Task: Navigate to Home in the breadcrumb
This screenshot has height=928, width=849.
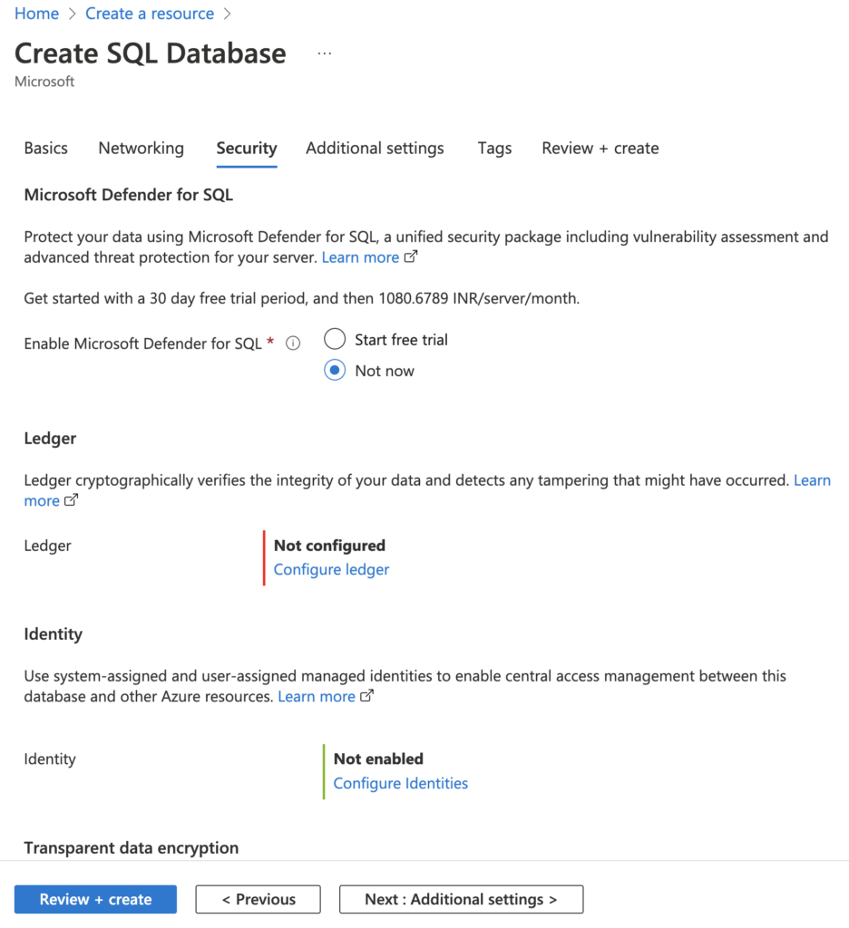Action: (x=36, y=14)
